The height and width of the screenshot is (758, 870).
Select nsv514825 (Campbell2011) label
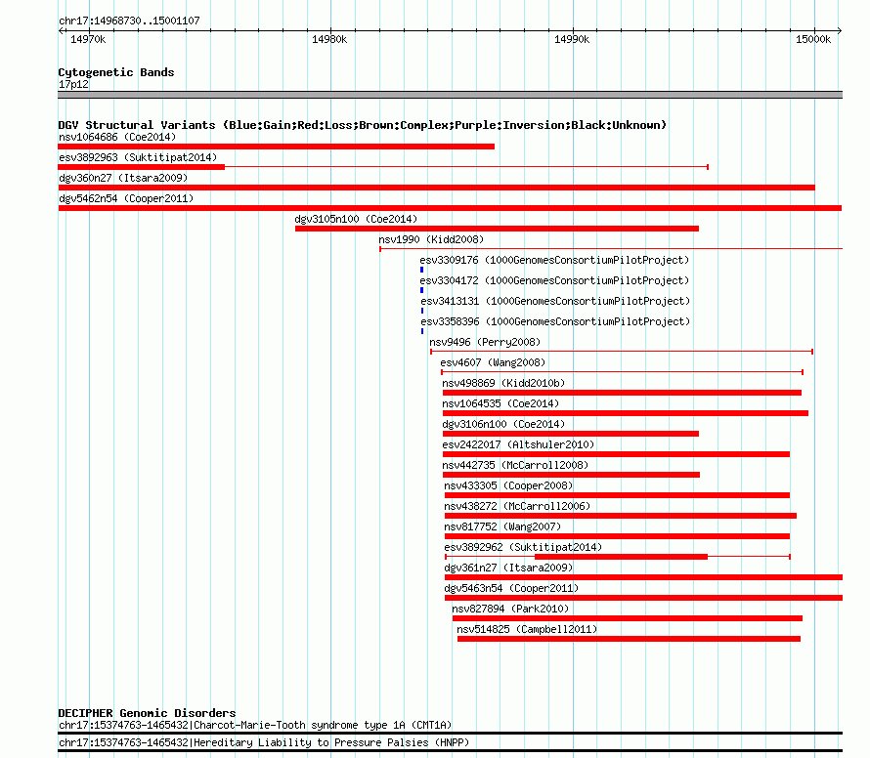pos(527,629)
